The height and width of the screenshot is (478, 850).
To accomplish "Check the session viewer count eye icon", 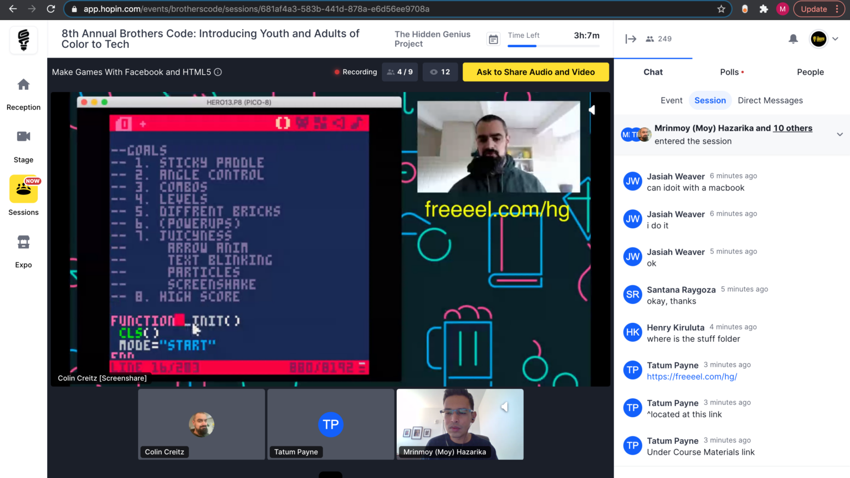I will tap(440, 72).
